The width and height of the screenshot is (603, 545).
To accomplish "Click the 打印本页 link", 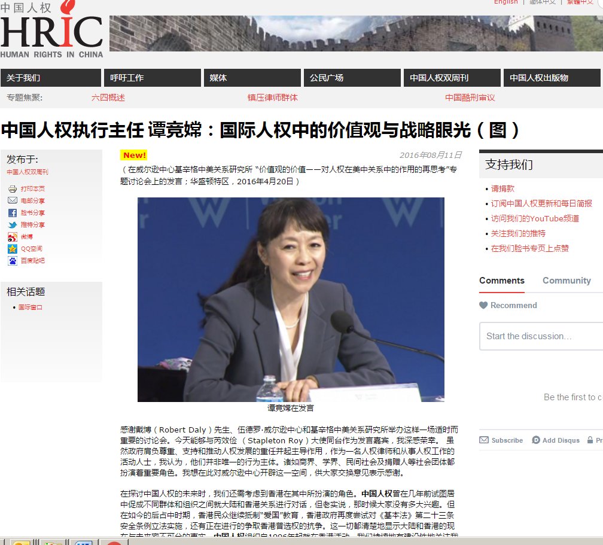I will [33, 189].
